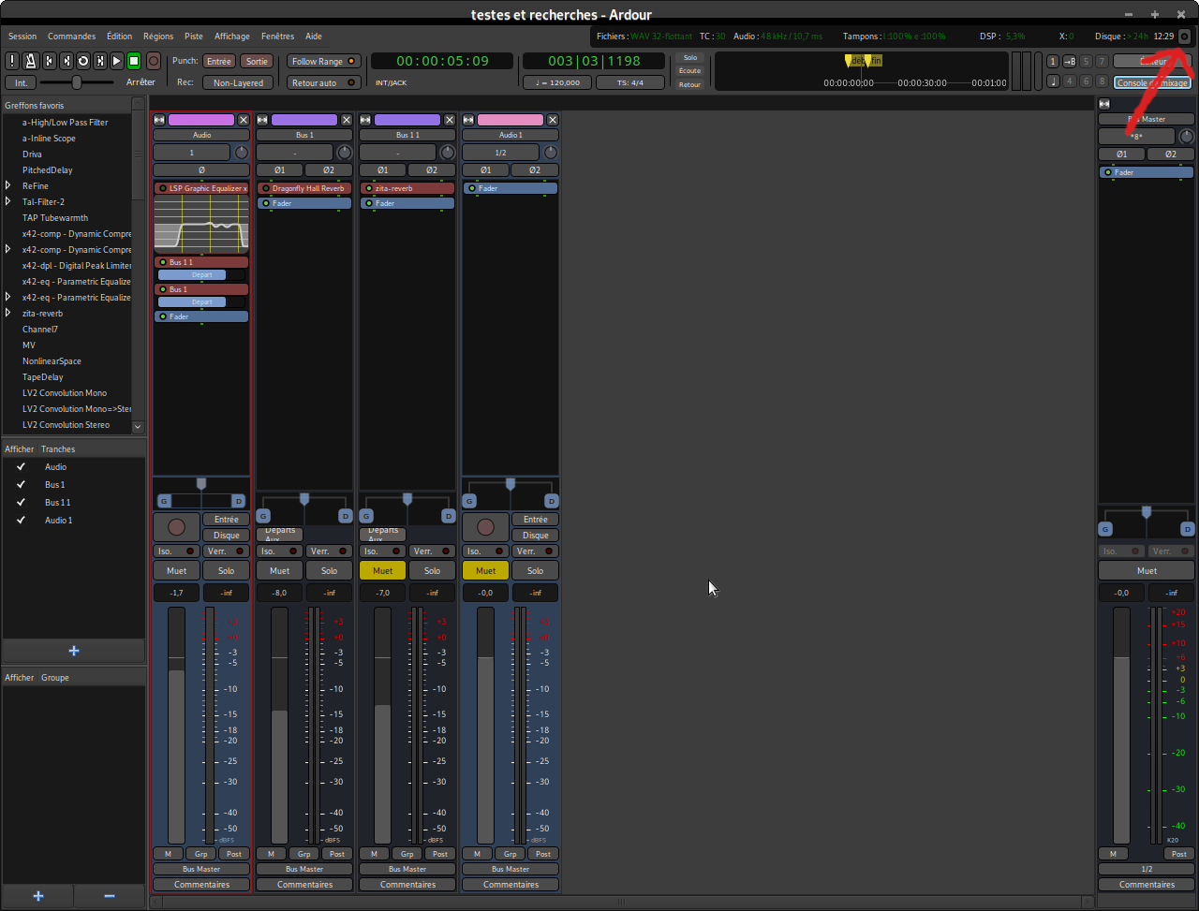Open the Non-Layered record mode dropdown

point(238,82)
